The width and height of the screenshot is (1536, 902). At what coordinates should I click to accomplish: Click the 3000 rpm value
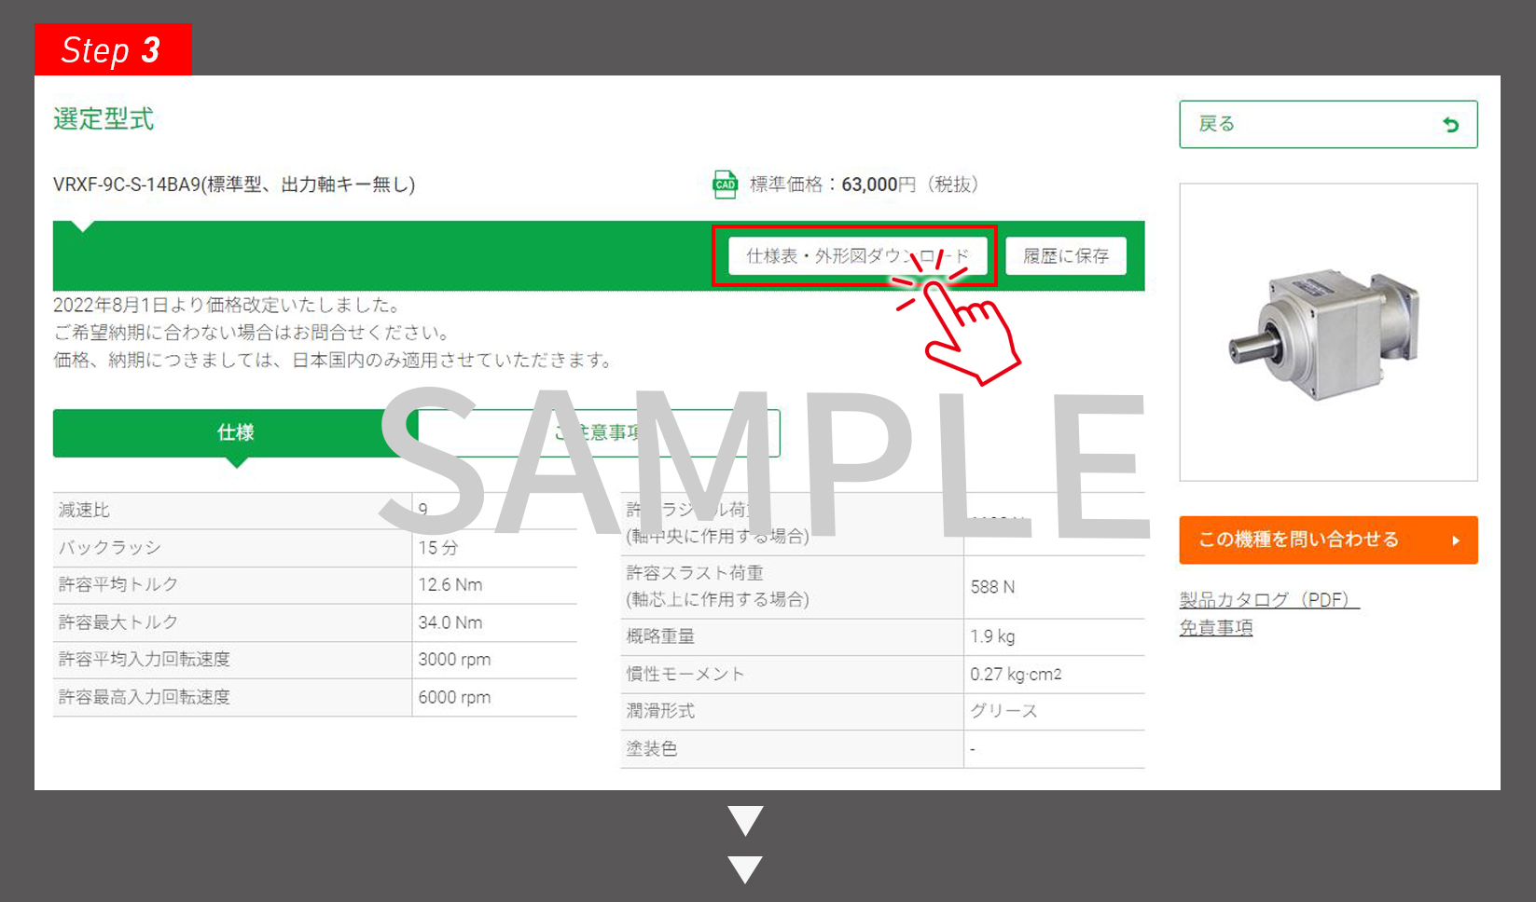pos(454,659)
